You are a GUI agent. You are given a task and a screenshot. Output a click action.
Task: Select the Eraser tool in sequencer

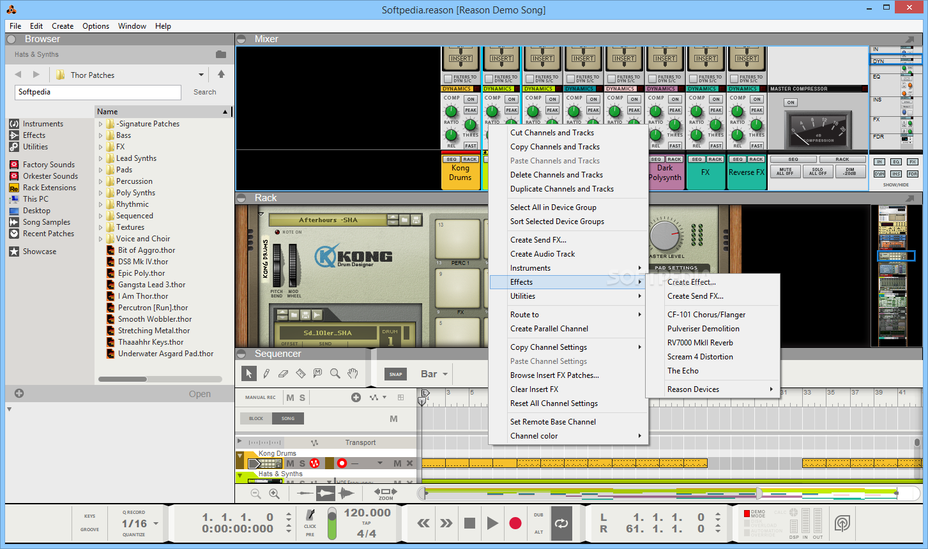tap(284, 373)
